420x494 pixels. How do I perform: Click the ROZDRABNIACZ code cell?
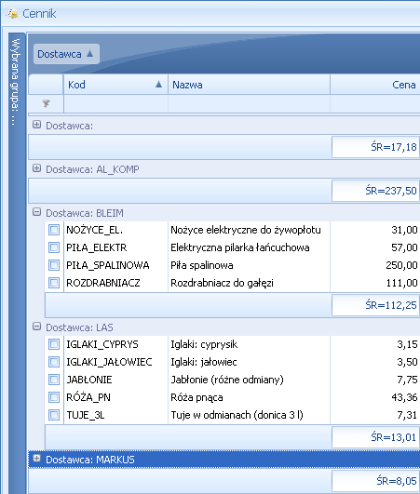(x=115, y=283)
